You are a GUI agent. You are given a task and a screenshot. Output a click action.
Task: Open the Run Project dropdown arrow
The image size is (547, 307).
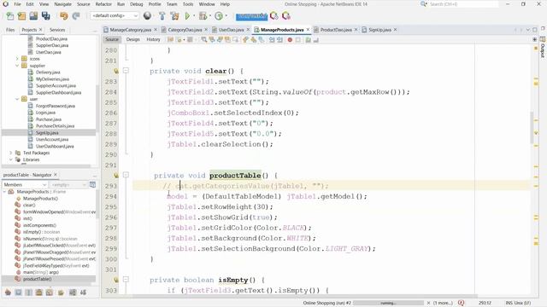coord(194,16)
